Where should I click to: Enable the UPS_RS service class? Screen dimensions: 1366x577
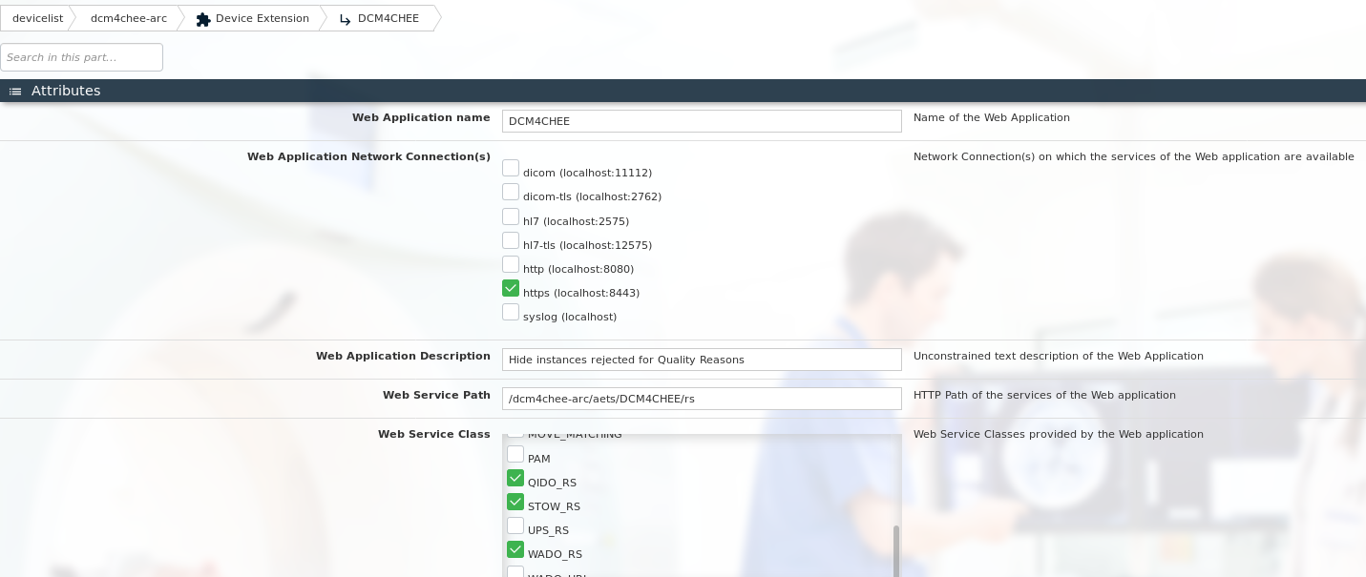click(515, 525)
